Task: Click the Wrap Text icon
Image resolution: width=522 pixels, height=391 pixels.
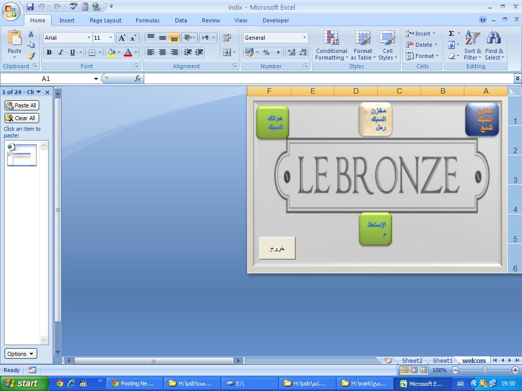Action: (227, 37)
